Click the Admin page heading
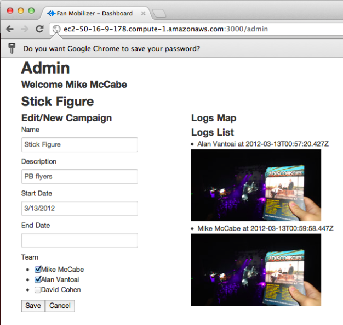Image resolution: width=343 pixels, height=325 pixels. pos(45,68)
